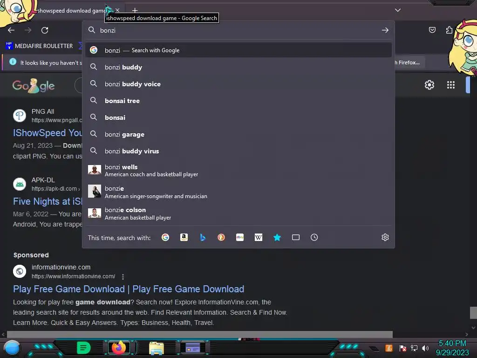The height and width of the screenshot is (358, 477).
Task: Click the Start orb on taskbar
Action: coord(12,348)
